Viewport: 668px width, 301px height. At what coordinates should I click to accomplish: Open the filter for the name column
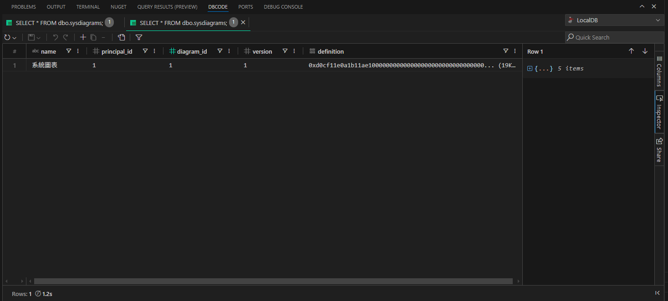pos(69,51)
